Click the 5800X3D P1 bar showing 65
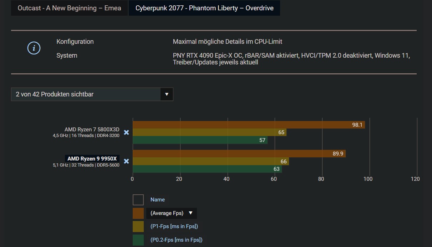 tap(209, 132)
